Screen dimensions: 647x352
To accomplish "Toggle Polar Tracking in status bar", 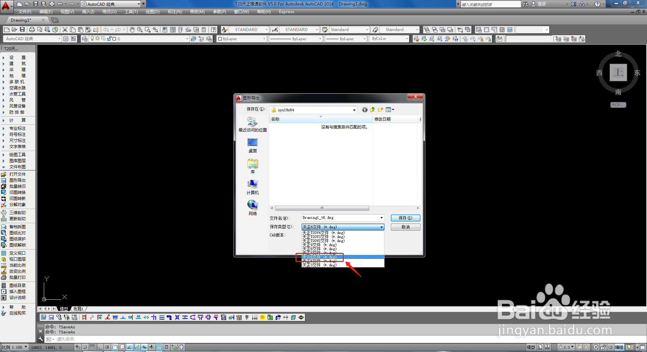I will point(107,347).
